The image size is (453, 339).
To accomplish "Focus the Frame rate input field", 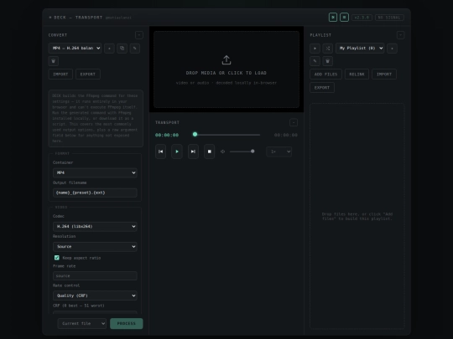I will [95, 276].
